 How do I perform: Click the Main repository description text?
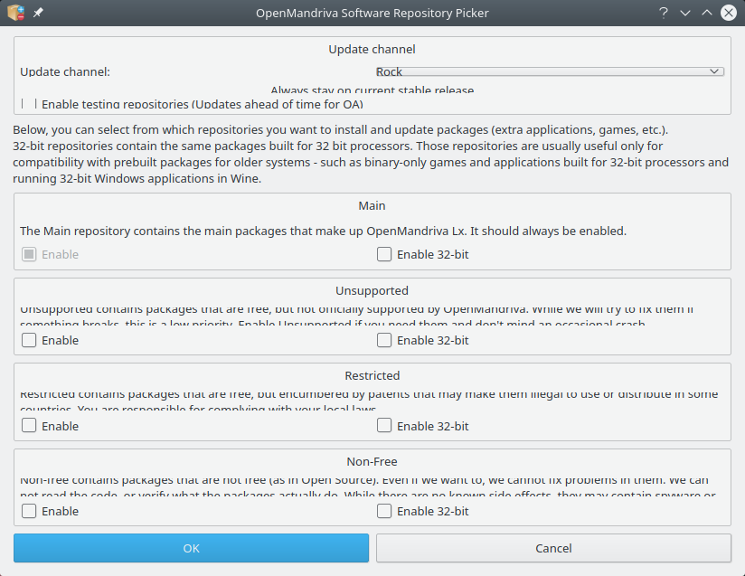pyautogui.click(x=323, y=231)
